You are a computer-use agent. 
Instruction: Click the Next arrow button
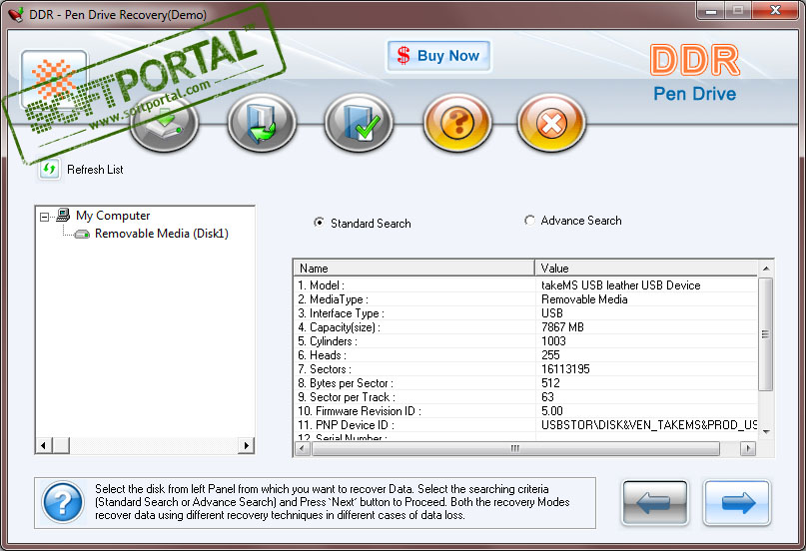click(737, 503)
